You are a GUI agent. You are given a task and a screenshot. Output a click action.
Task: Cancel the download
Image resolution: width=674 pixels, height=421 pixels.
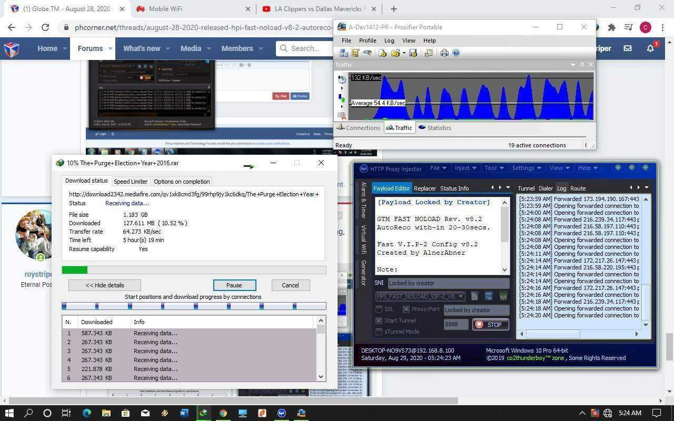(290, 285)
